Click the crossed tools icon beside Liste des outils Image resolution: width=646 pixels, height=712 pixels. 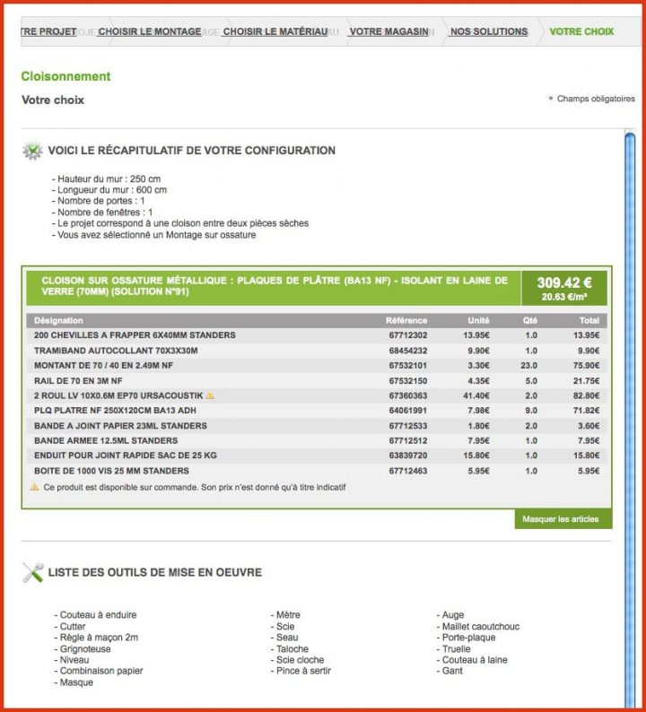(x=32, y=573)
